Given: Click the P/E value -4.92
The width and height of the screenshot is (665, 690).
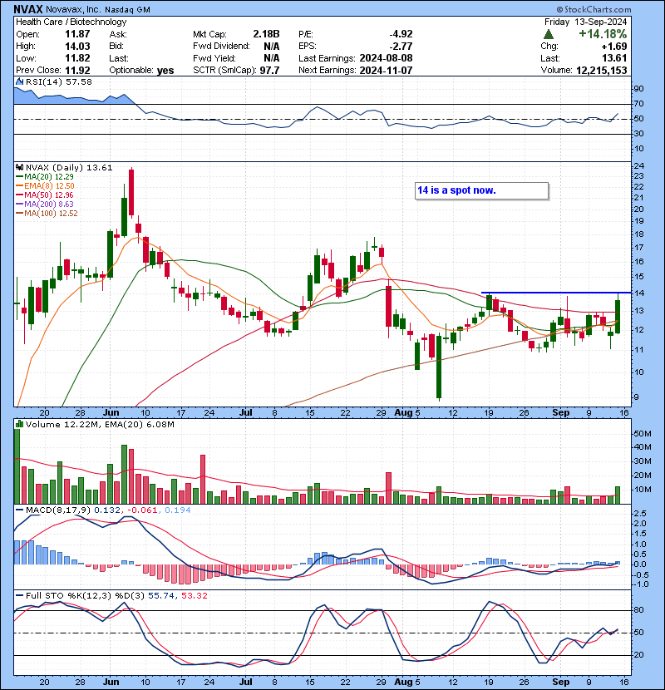Looking at the screenshot, I should coord(401,34).
